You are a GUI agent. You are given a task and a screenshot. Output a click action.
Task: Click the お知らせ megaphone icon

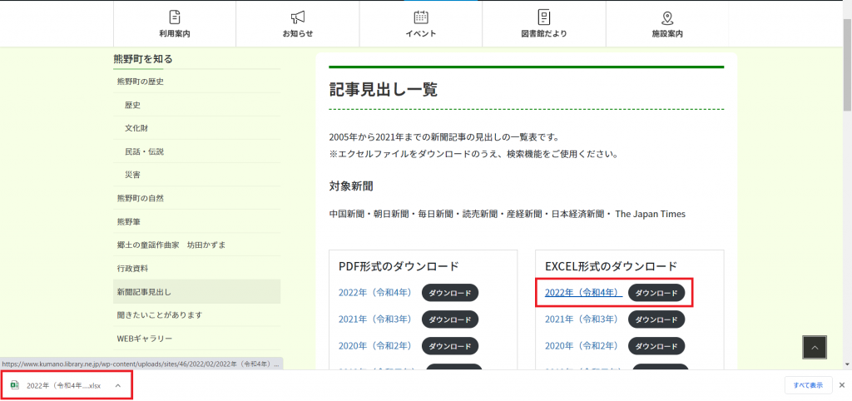[298, 17]
